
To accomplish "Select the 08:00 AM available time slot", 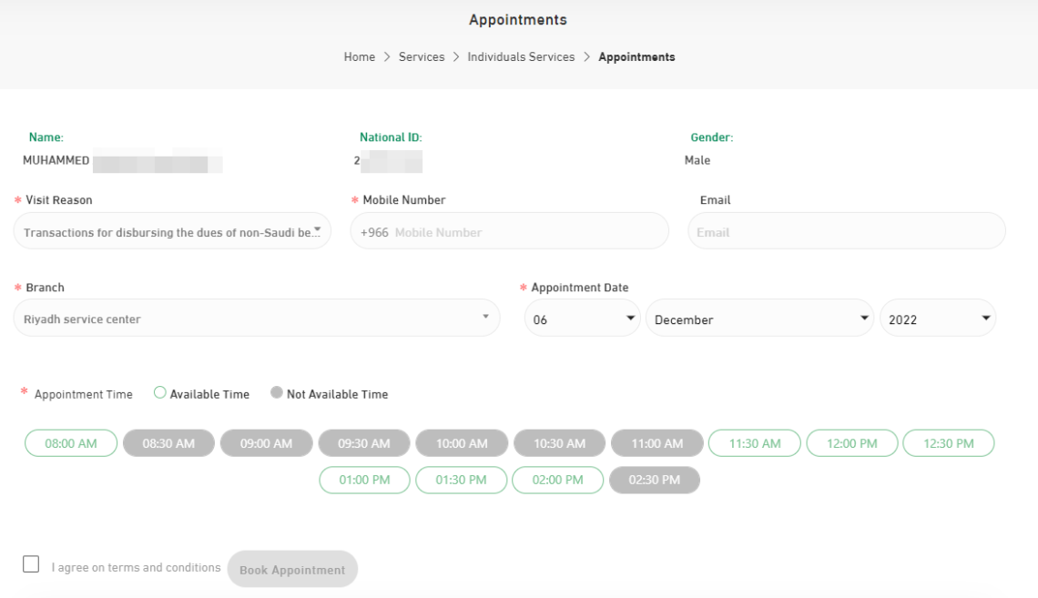I will [x=70, y=443].
